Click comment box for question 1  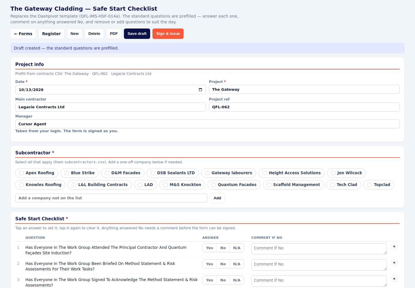(x=319, y=249)
